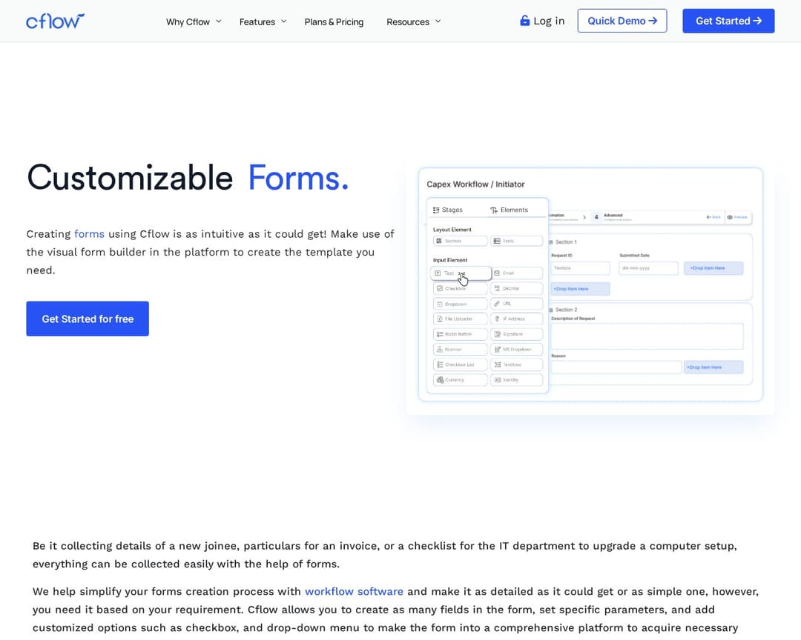
Task: Expand the Resources chevron arrow
Action: pos(438,21)
